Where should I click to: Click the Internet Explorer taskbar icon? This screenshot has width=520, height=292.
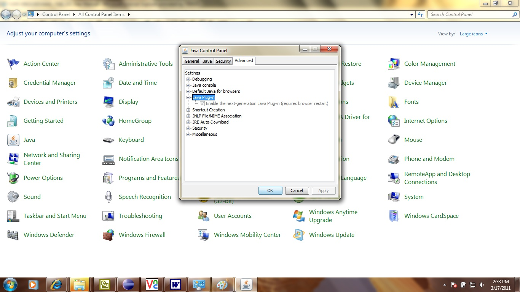click(57, 284)
